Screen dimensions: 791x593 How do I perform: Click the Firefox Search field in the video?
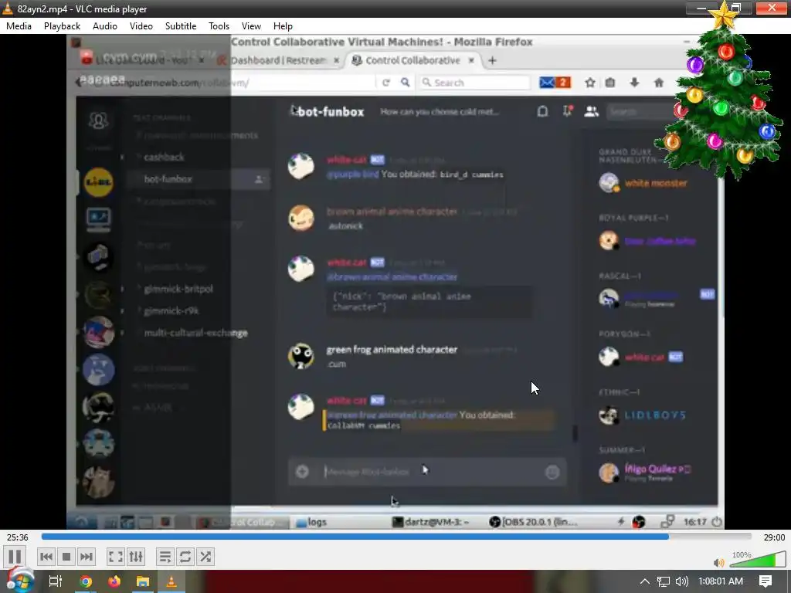(474, 83)
